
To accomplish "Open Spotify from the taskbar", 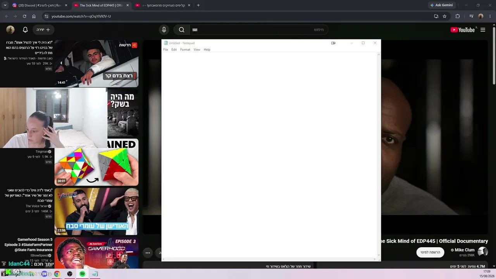I will (83, 274).
